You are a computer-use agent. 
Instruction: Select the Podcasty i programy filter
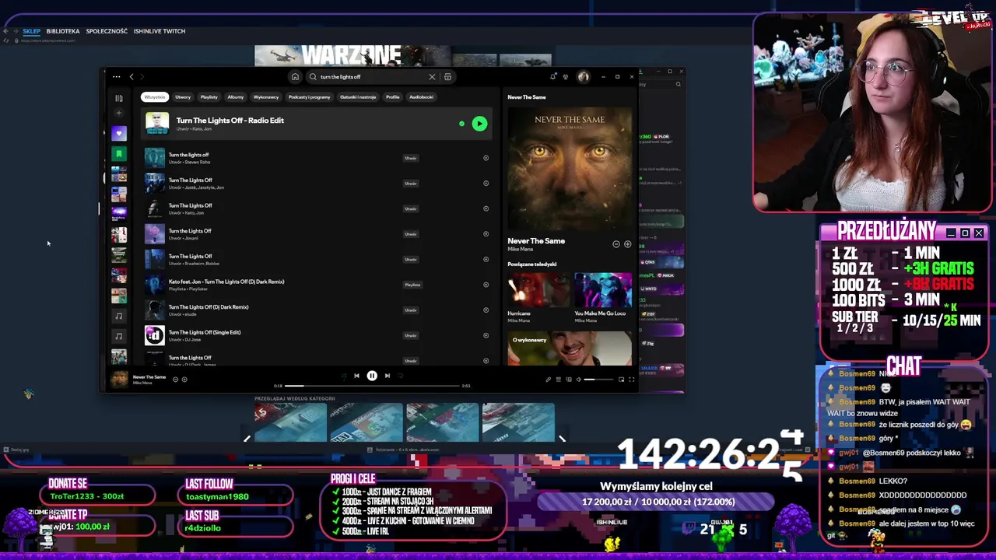coord(310,97)
